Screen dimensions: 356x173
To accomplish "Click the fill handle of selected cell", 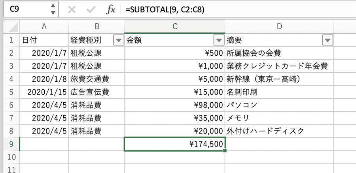I will tap(225, 150).
